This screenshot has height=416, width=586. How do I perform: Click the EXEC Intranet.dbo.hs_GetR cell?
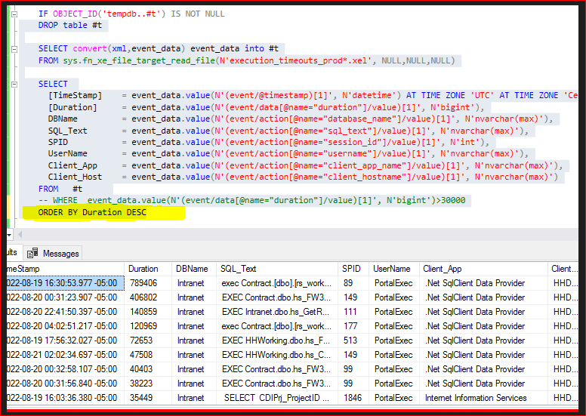(276, 312)
